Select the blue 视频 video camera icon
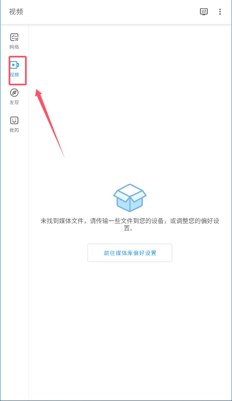This screenshot has width=232, height=401. pos(14,65)
